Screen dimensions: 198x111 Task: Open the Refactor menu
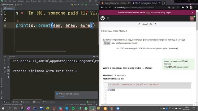click(34, 1)
